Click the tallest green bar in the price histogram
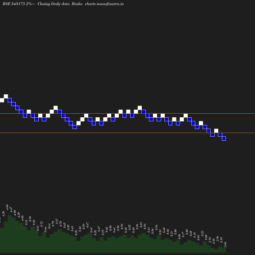This screenshot has width=255, height=255. pos(10,234)
